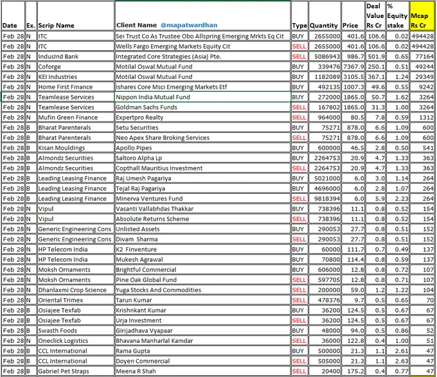Select the Kisan Mouldings cell
This screenshot has width=437, height=377.
pyautogui.click(x=76, y=148)
